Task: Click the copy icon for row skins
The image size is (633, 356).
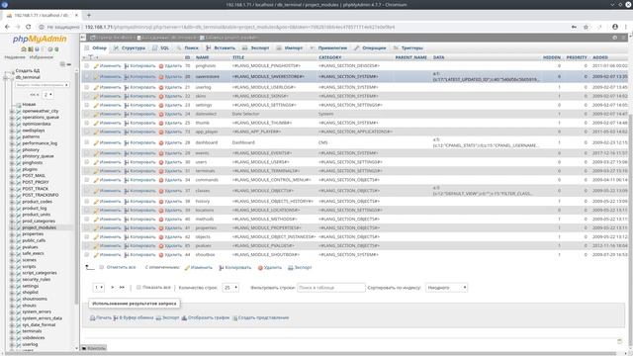Action: tap(127, 96)
